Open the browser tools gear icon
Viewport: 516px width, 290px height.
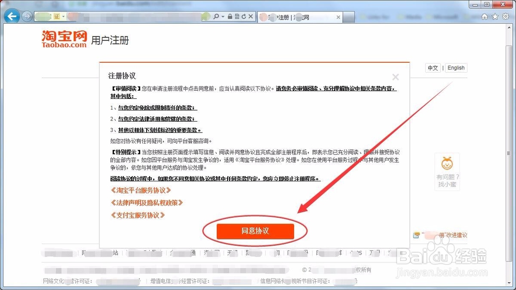click(506, 16)
